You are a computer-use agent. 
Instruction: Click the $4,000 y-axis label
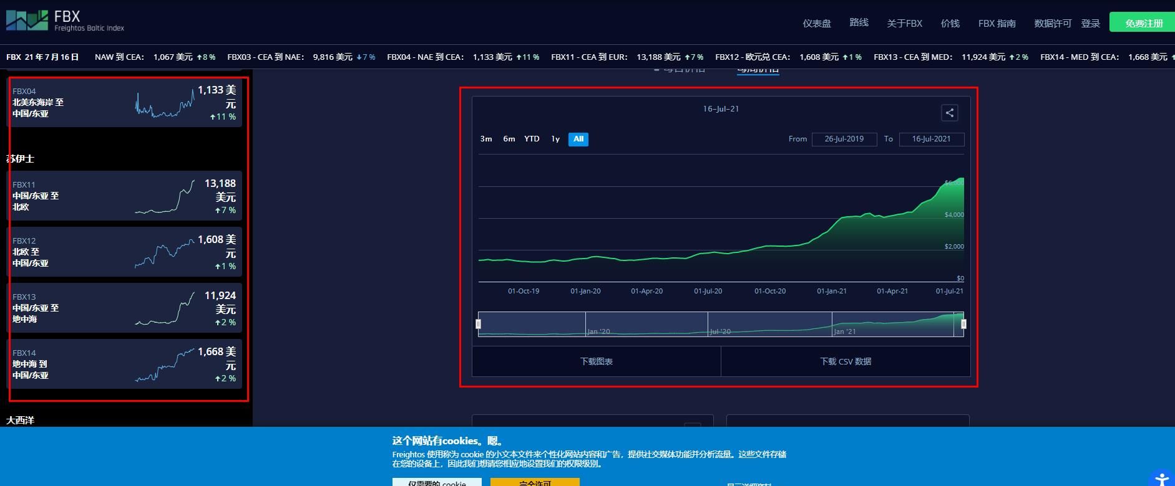coord(954,214)
